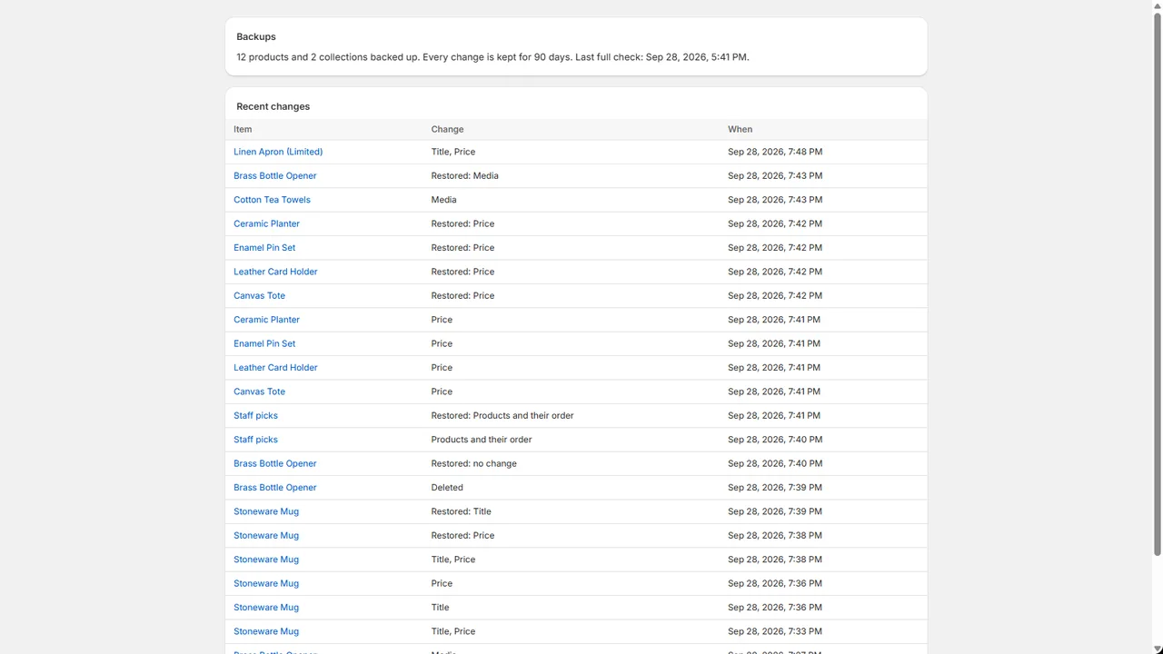Open Stoneware Mug in Restored: Price row
The image size is (1163, 654).
[x=266, y=536]
